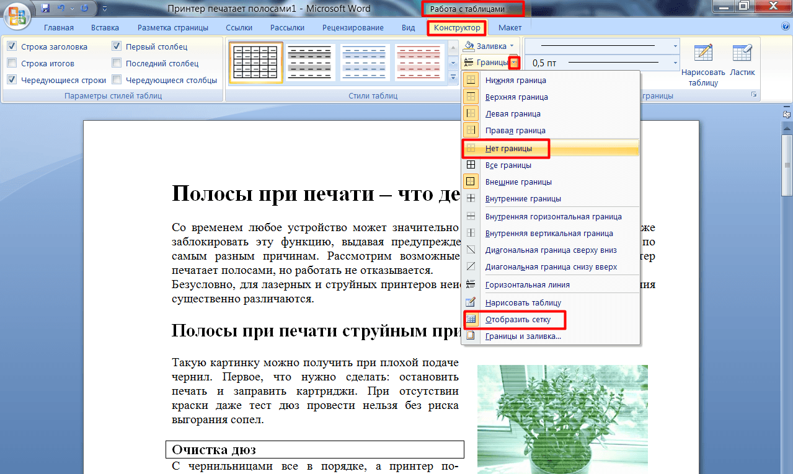Open the borders group dialog launcher
793x474 pixels.
754,95
